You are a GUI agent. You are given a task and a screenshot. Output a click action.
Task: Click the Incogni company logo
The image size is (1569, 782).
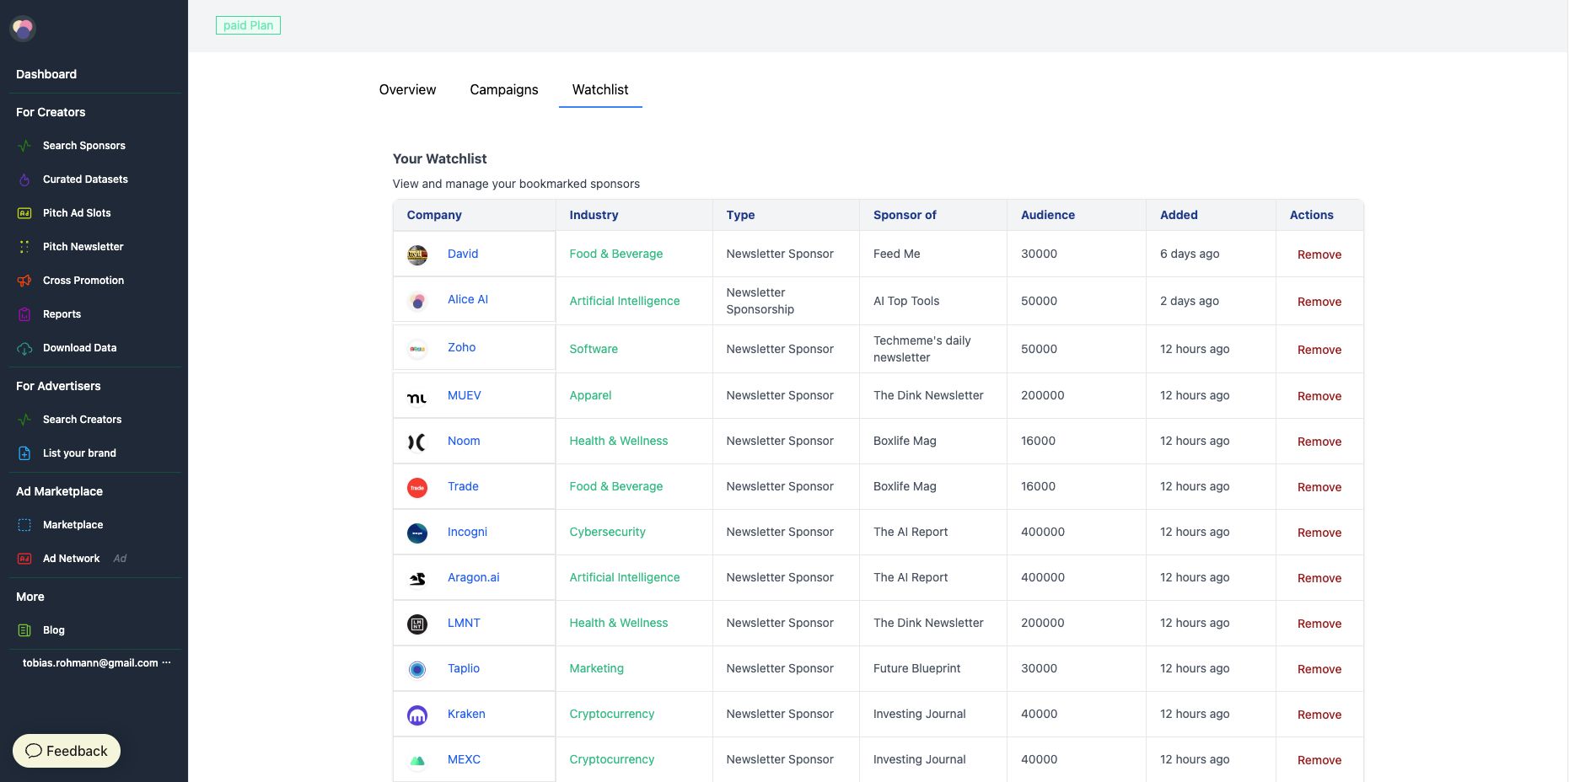click(x=417, y=533)
